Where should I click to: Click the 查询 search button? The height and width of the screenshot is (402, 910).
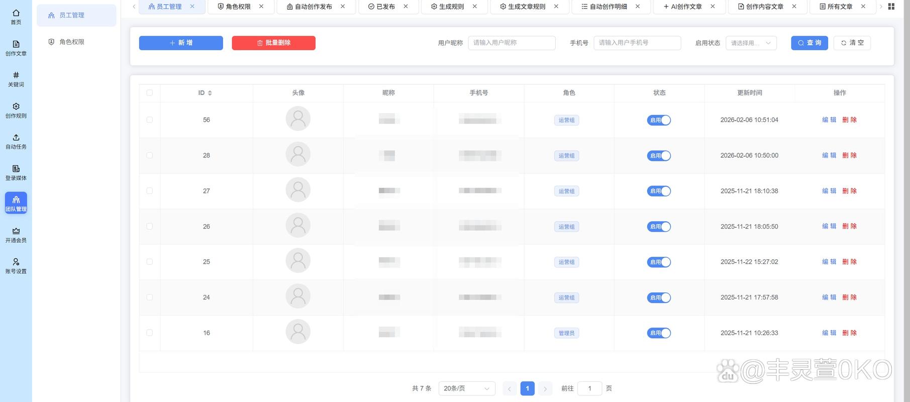[810, 43]
